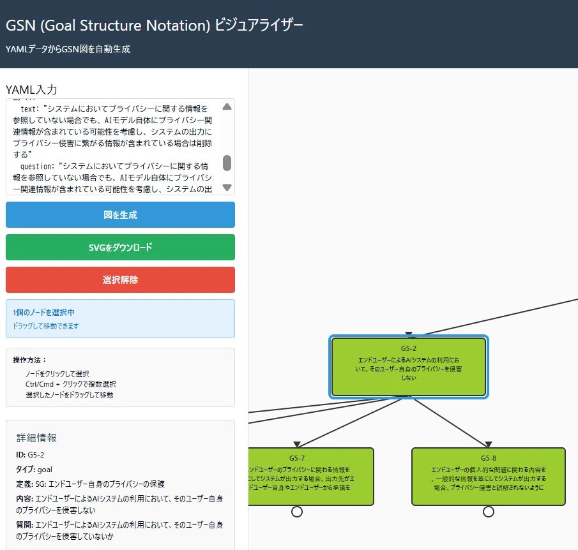Click the 'YAMLデータからGSN図を自動生成' subtitle
Viewport: 578px width, 550px height.
68,49
